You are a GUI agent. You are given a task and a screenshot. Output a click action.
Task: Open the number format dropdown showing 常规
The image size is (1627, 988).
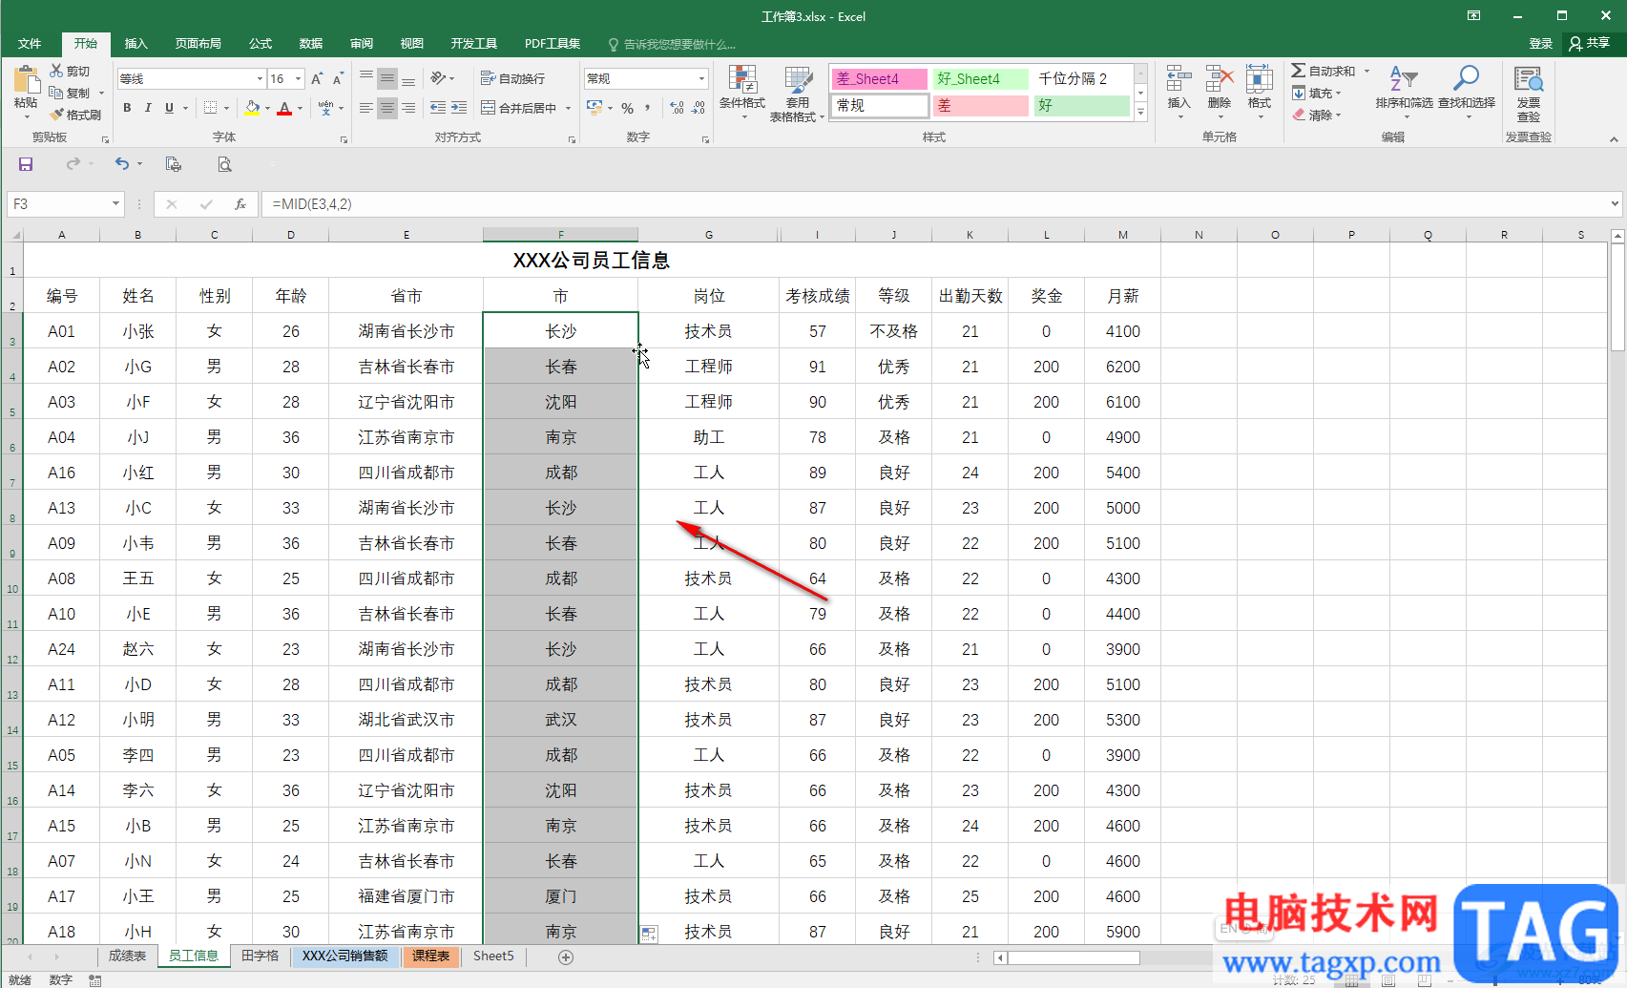(x=702, y=79)
